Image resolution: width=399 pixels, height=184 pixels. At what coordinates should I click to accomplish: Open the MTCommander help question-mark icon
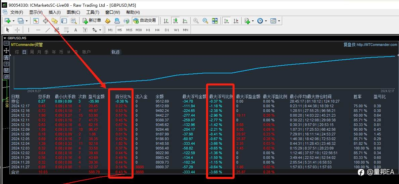[6, 64]
